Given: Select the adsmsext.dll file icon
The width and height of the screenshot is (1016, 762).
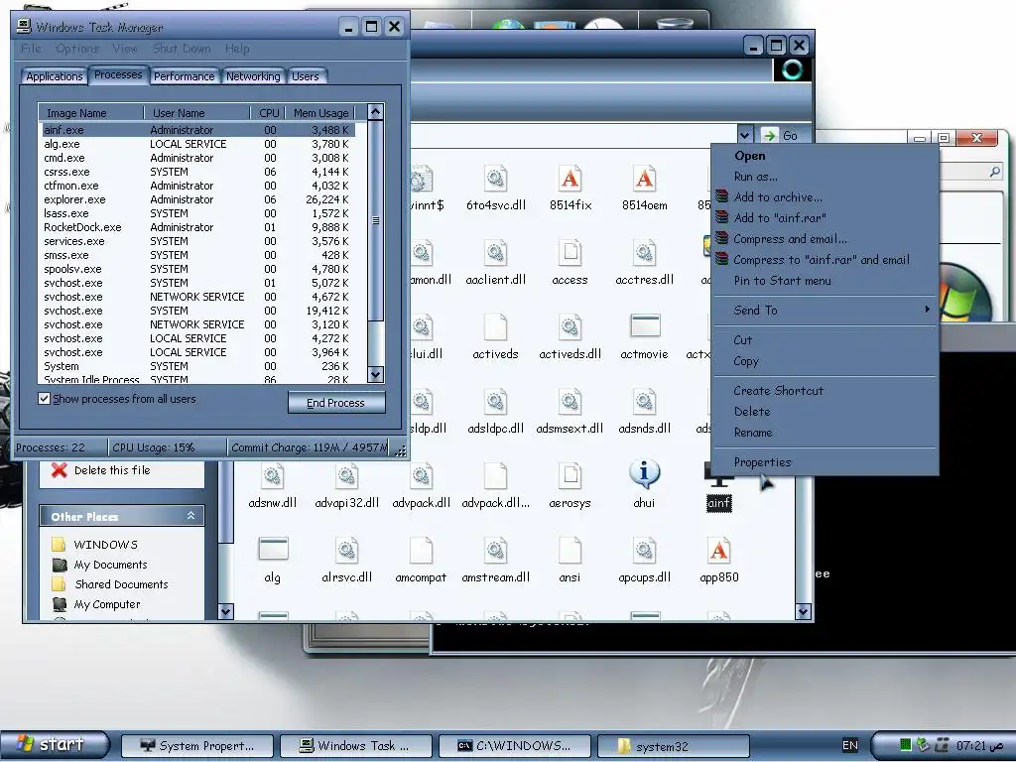Looking at the screenshot, I should [571, 403].
